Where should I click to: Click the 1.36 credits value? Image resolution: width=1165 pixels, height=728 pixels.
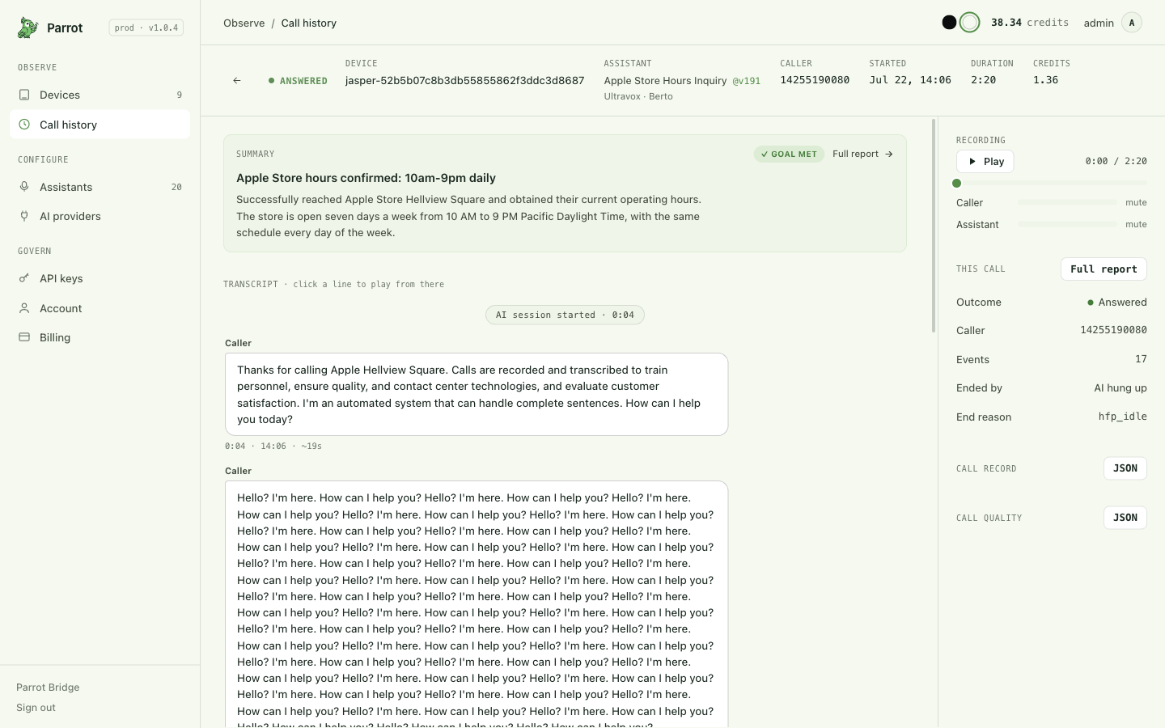(1045, 80)
